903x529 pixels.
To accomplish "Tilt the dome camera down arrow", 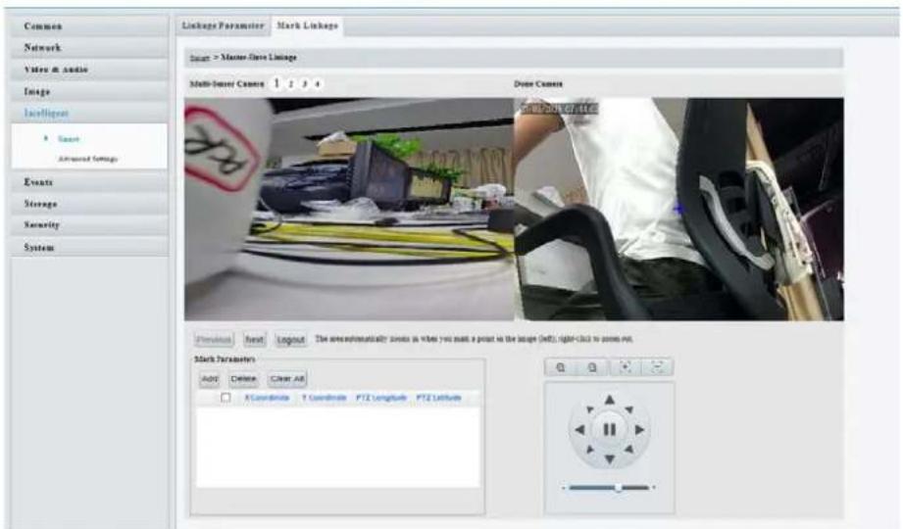I will (609, 459).
